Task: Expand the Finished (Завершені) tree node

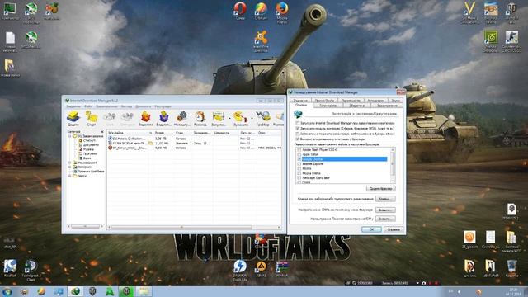Action: pyautogui.click(x=70, y=167)
